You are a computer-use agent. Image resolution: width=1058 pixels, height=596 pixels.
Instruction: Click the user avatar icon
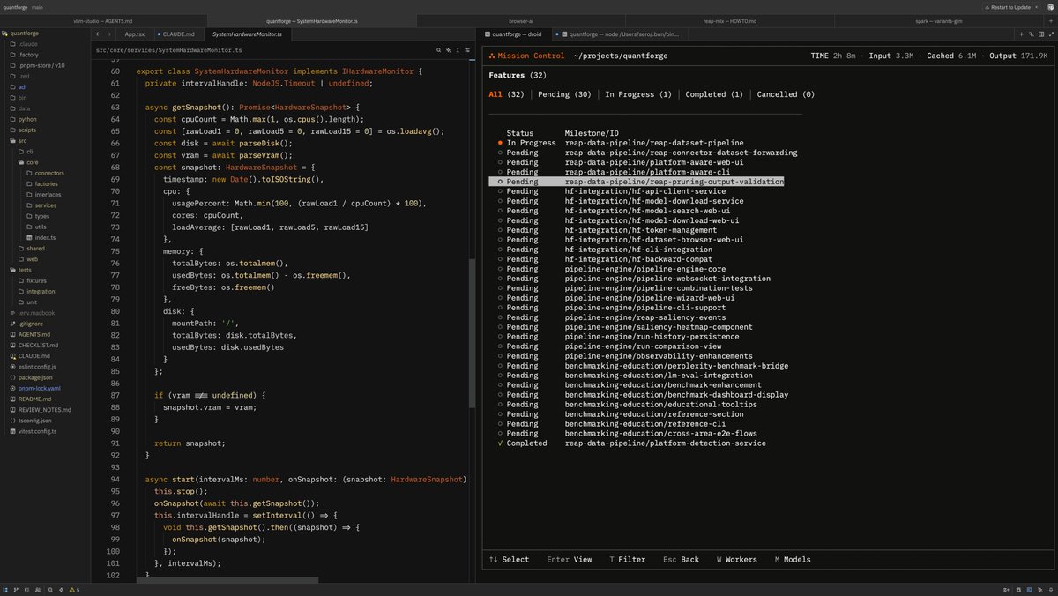pos(1051,7)
